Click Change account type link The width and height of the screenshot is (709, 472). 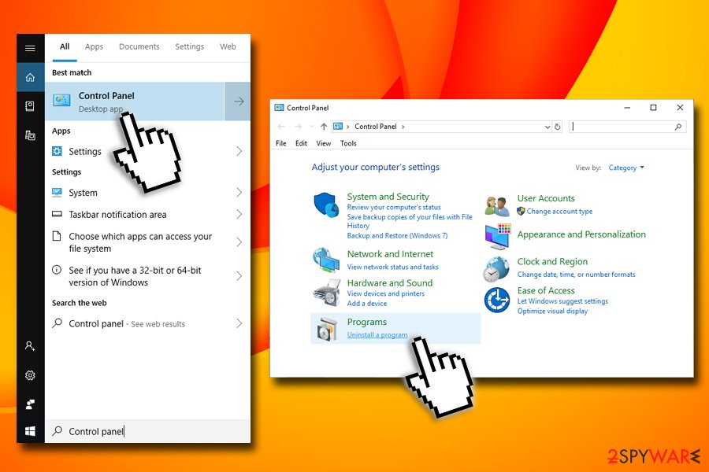point(559,211)
